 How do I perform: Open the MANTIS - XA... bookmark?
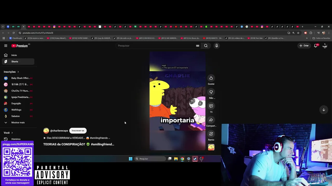213,38
